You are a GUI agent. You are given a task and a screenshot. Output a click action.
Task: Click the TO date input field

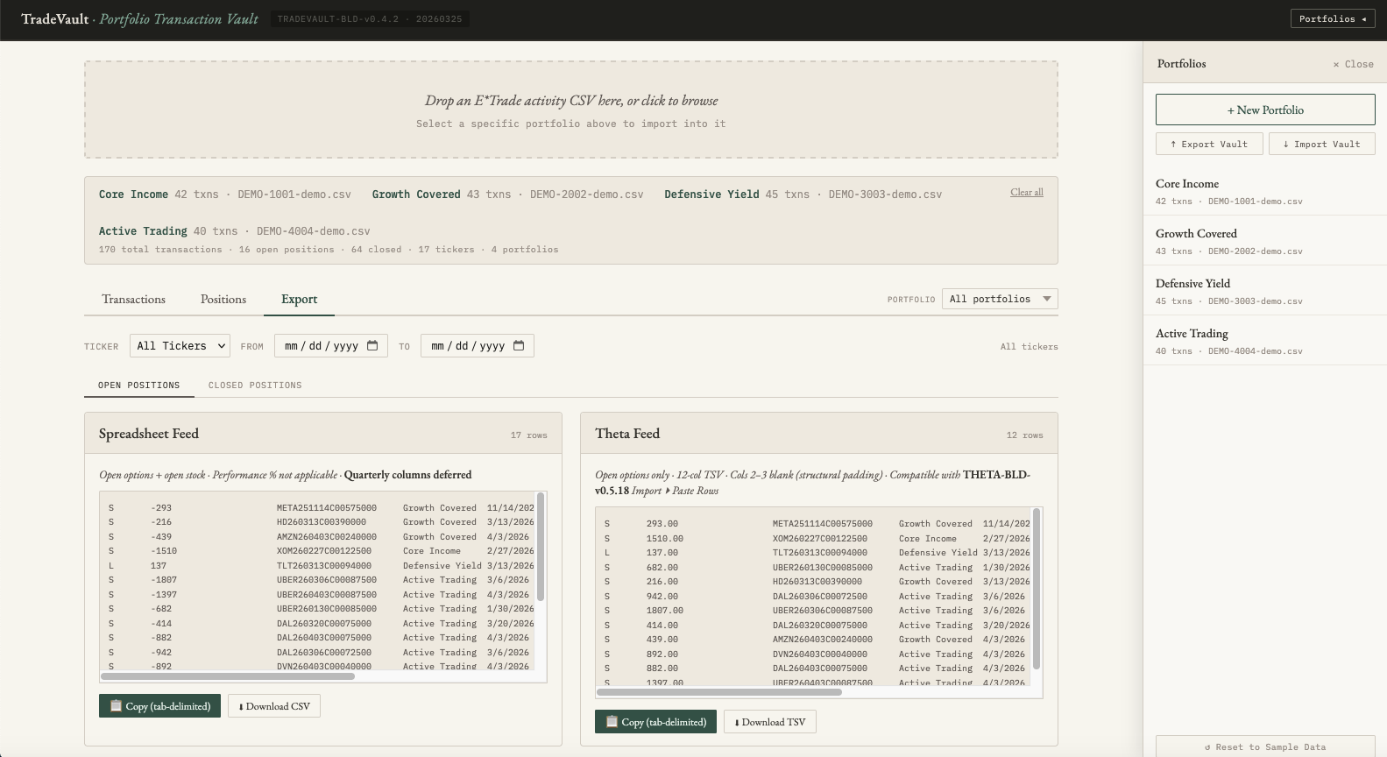pyautogui.click(x=478, y=346)
